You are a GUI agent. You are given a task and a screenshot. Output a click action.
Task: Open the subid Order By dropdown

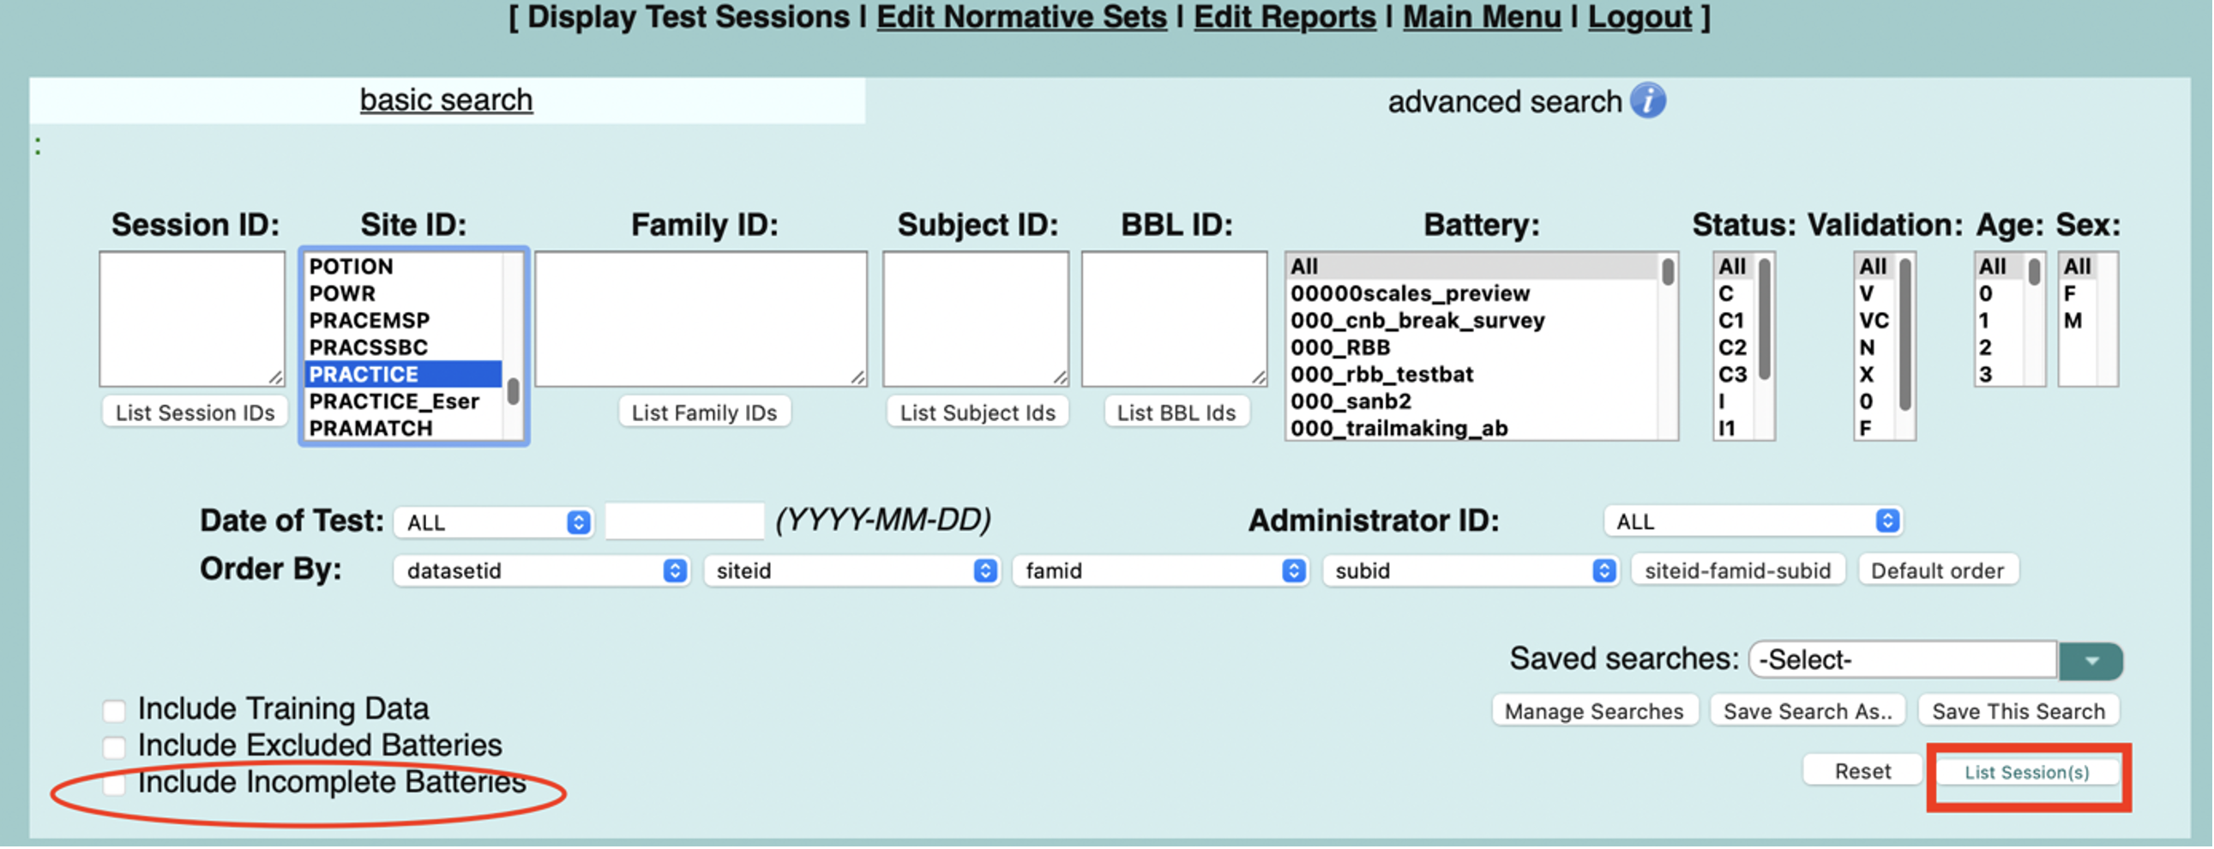tap(1471, 571)
